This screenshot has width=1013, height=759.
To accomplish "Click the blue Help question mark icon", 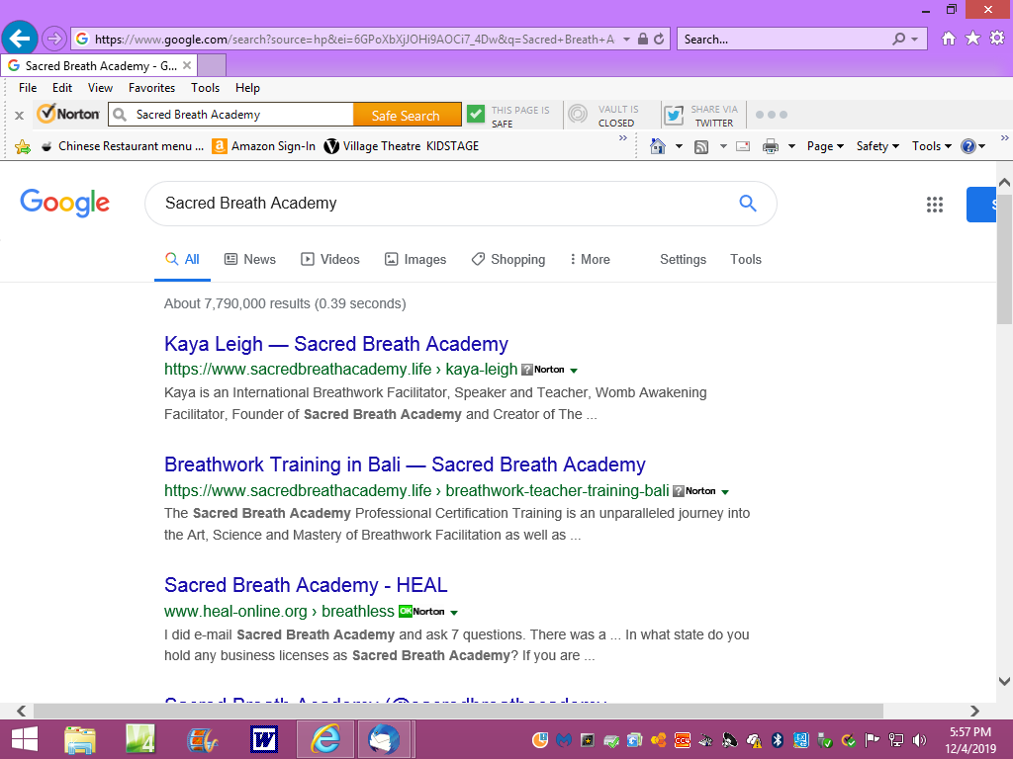I will pos(967,146).
